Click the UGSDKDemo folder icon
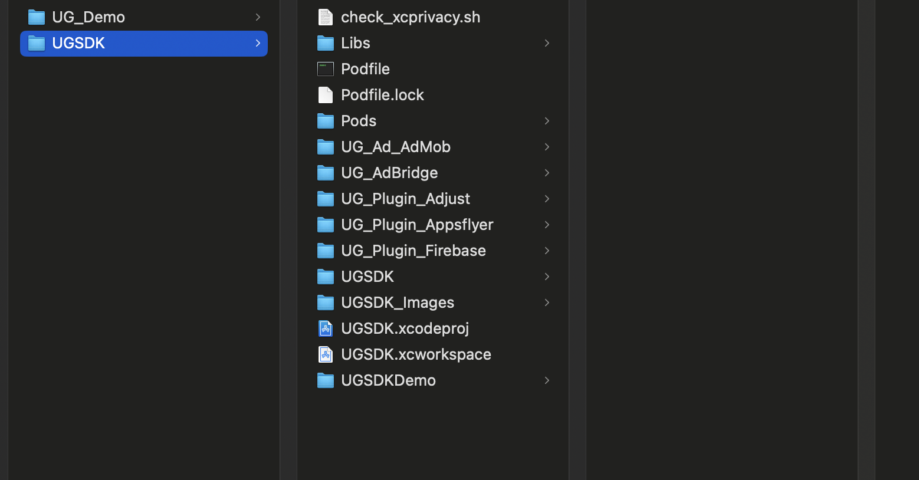The width and height of the screenshot is (919, 480). point(325,380)
